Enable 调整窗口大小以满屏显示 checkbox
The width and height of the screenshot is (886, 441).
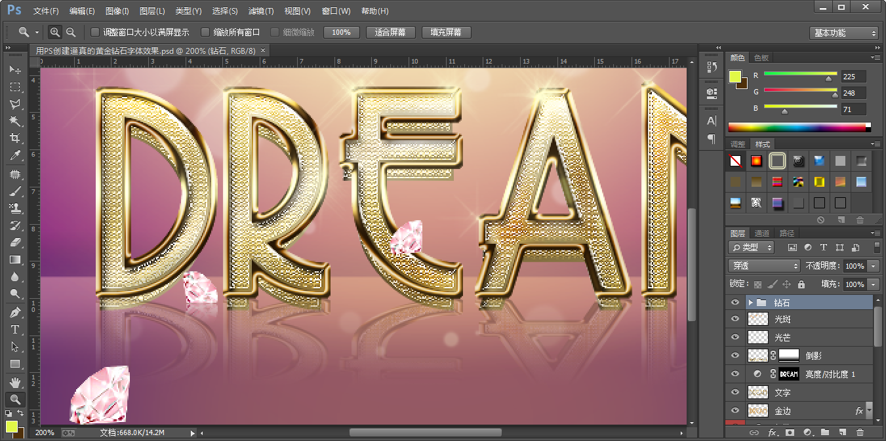(95, 32)
